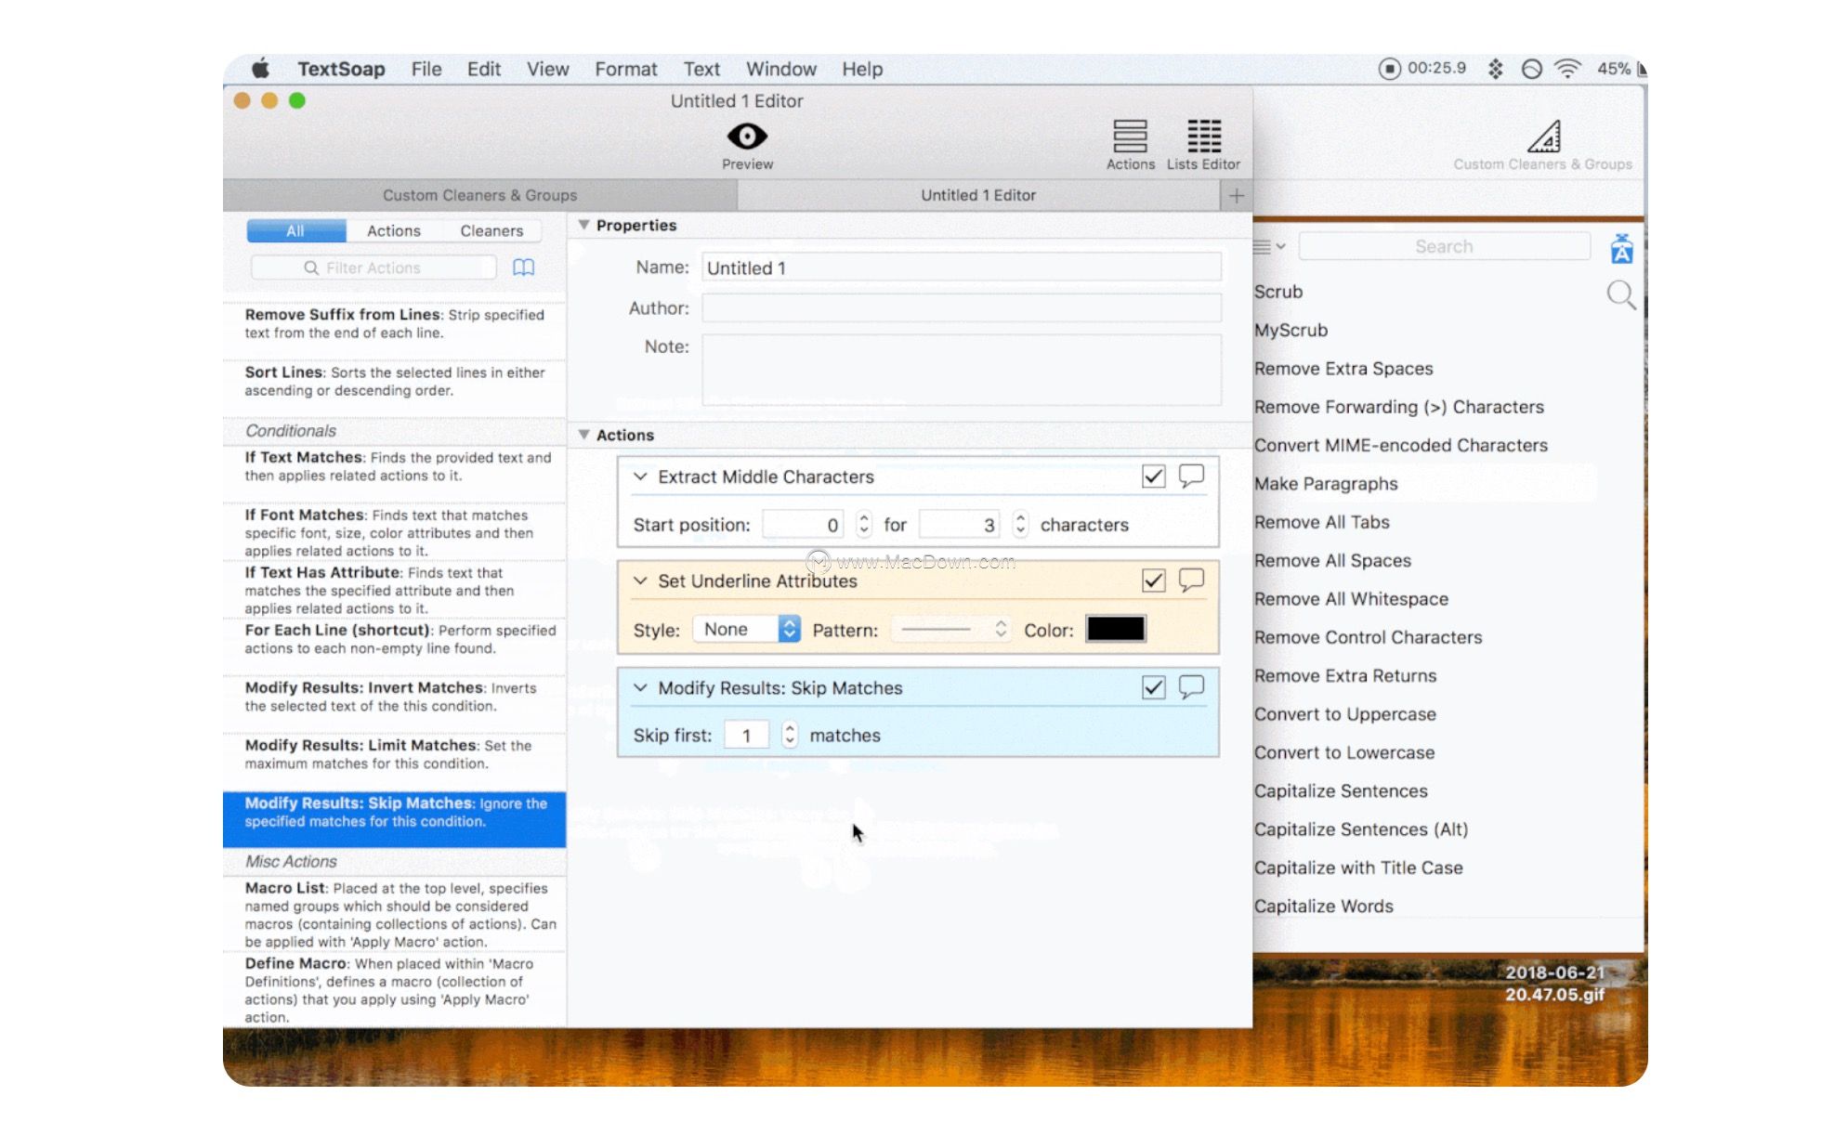Click the Author field
1821x1122 pixels.
[962, 307]
